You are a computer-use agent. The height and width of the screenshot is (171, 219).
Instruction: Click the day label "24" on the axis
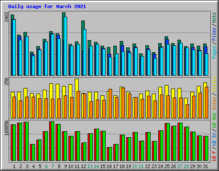160,166
